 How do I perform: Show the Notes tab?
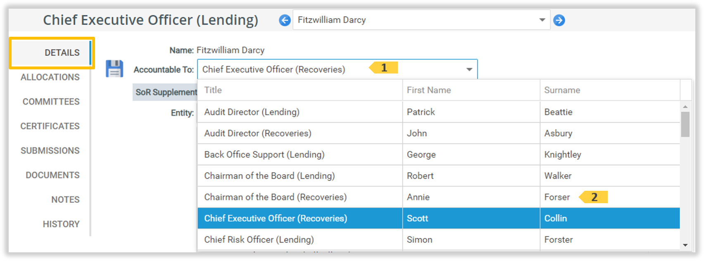coord(65,199)
